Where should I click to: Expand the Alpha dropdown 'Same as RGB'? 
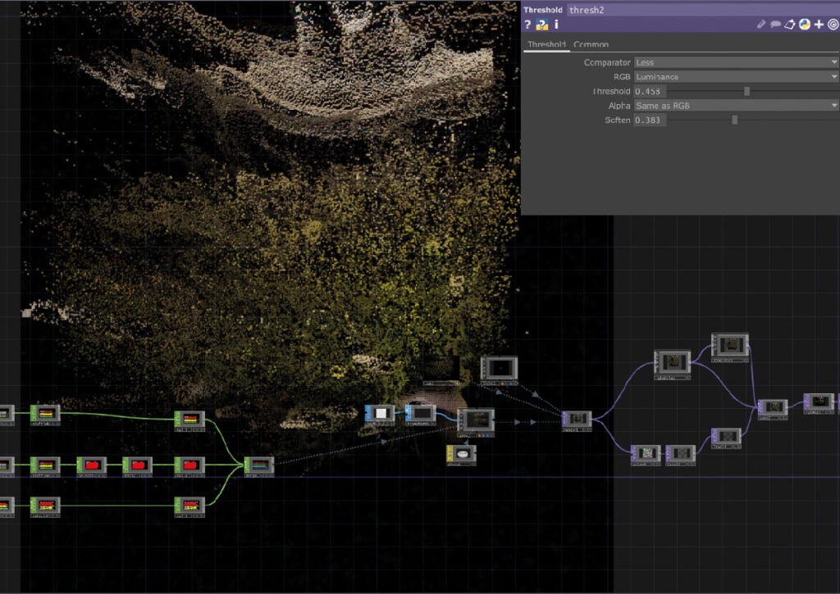735,106
